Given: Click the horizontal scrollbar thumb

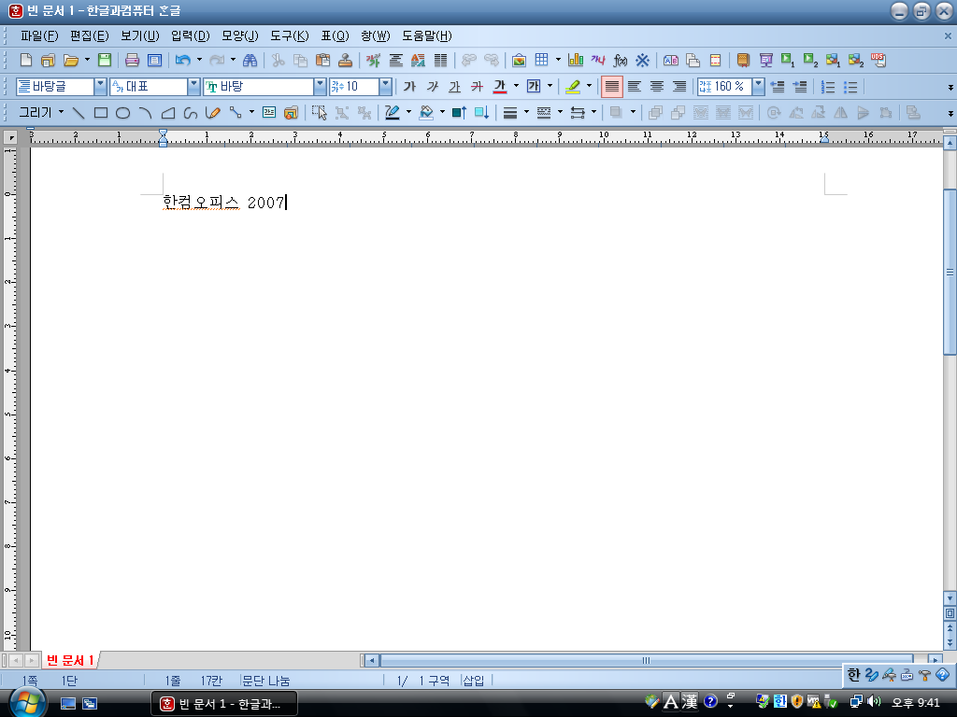Looking at the screenshot, I should point(646,660).
